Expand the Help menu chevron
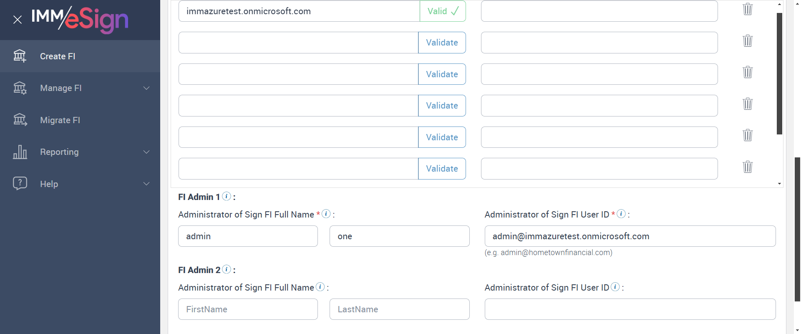The height and width of the screenshot is (334, 801). [x=146, y=184]
